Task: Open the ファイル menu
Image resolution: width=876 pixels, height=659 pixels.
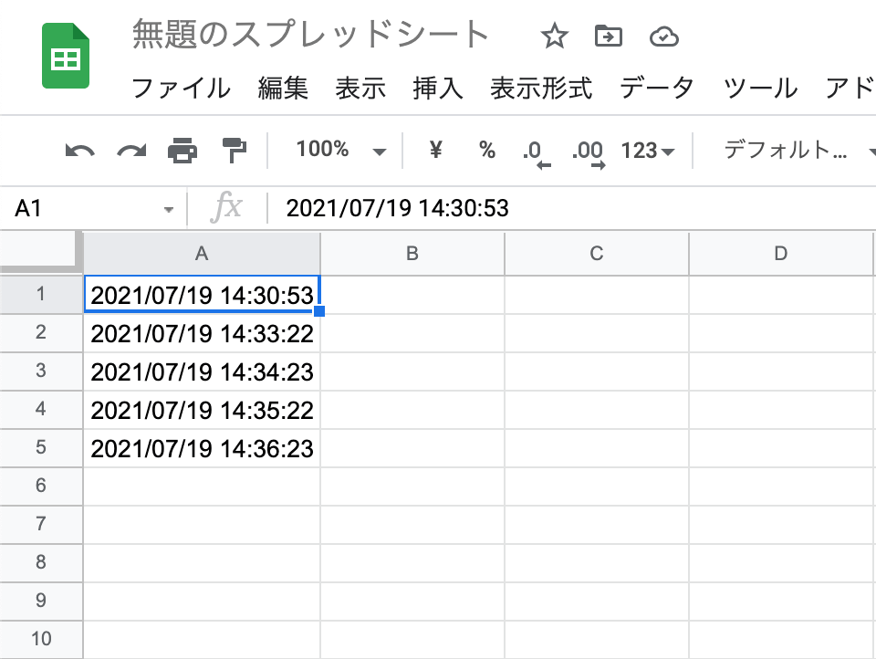Action: point(181,88)
